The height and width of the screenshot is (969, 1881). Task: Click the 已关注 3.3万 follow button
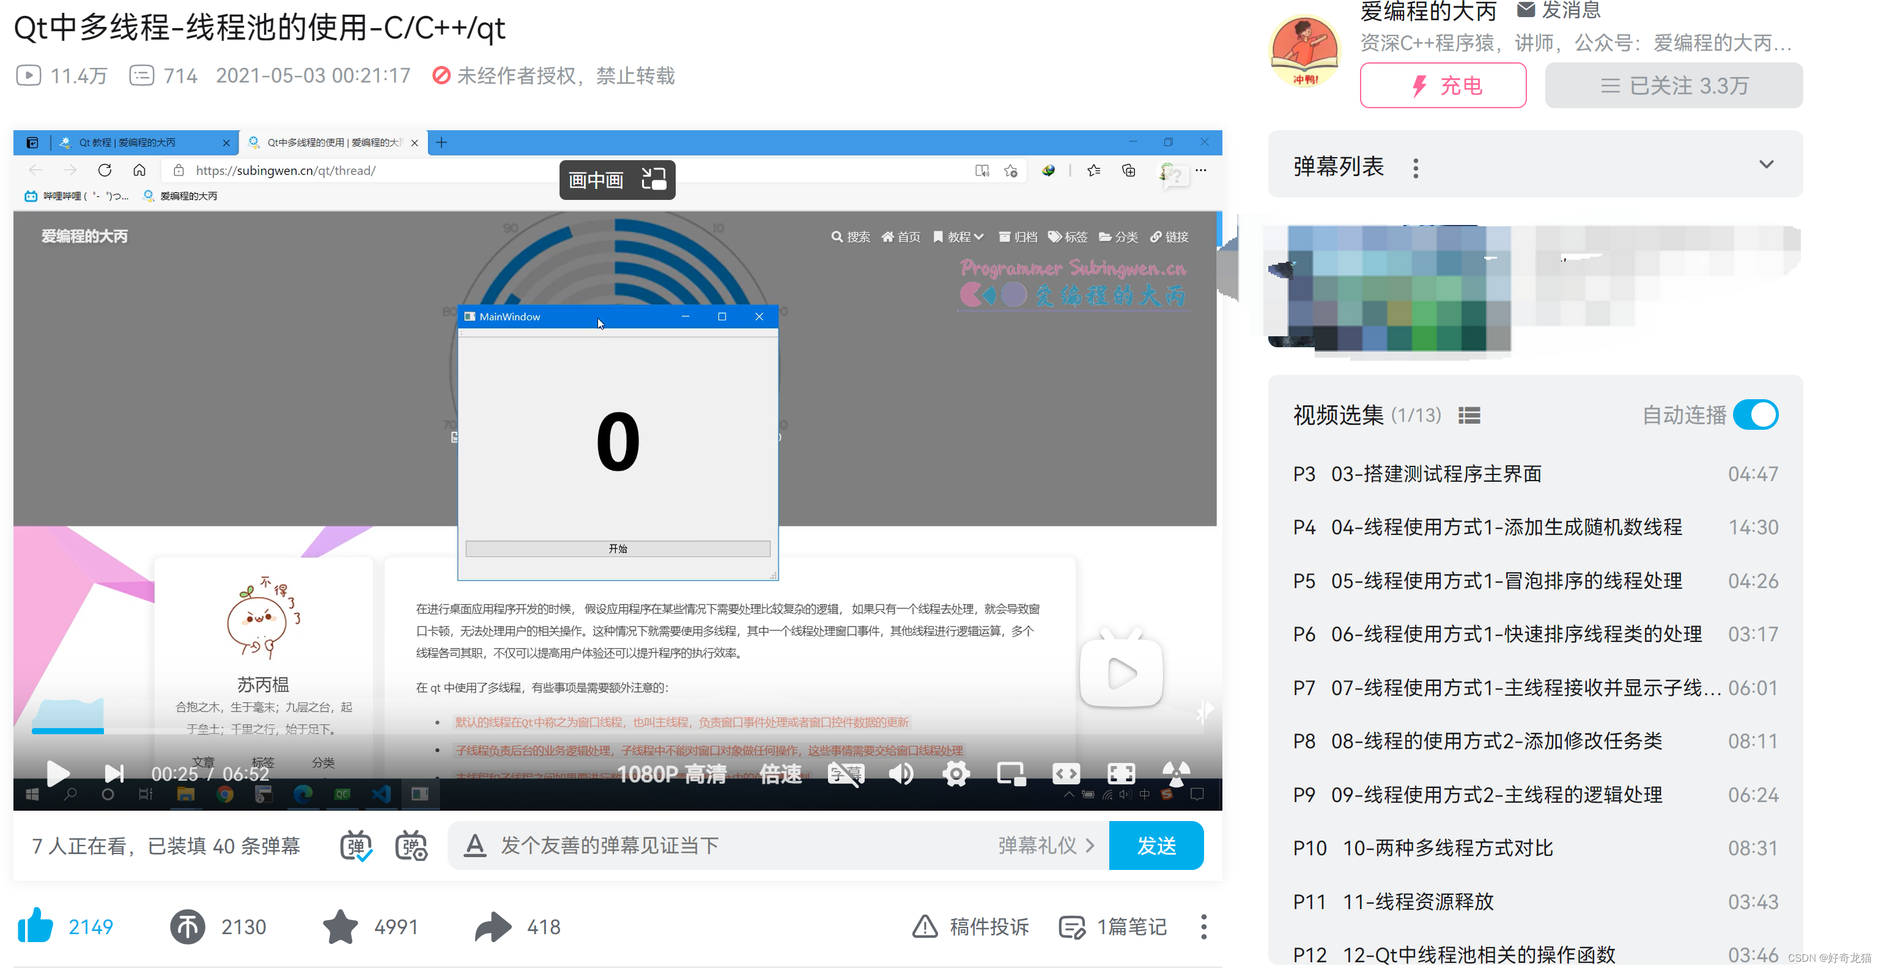point(1674,86)
